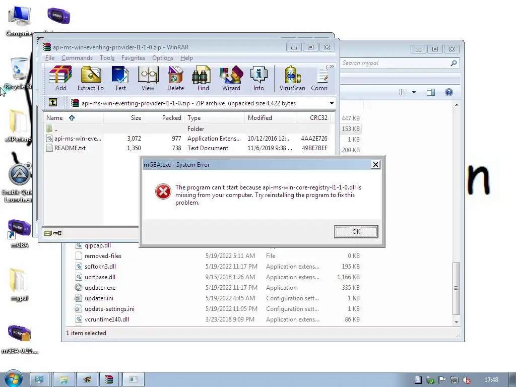The height and width of the screenshot is (387, 516).
Task: Expand the WinRAR toolbar overflow chevron
Action: 332,67
